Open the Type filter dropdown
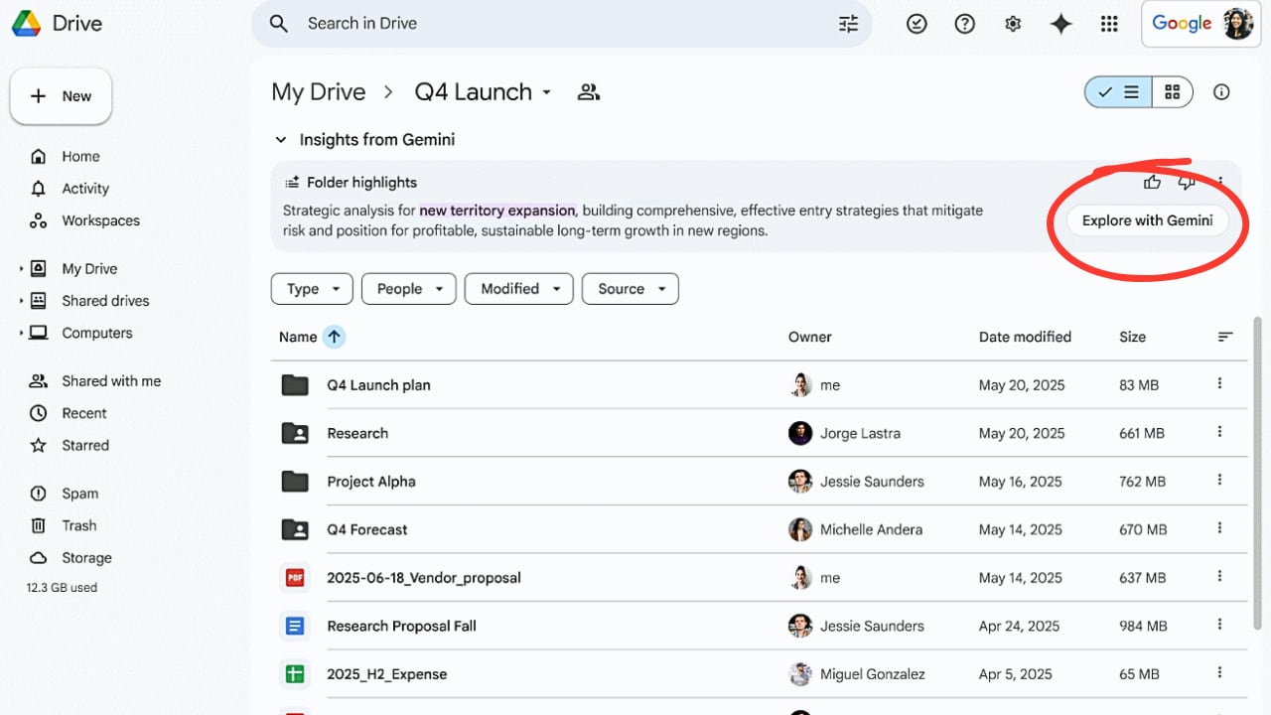Viewport: 1271px width, 715px height. 312,289
